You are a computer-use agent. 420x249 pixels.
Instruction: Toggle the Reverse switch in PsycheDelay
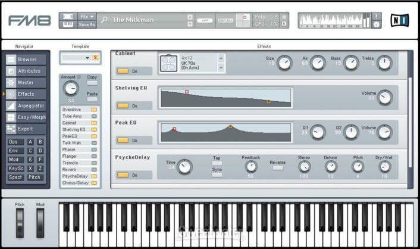click(278, 168)
